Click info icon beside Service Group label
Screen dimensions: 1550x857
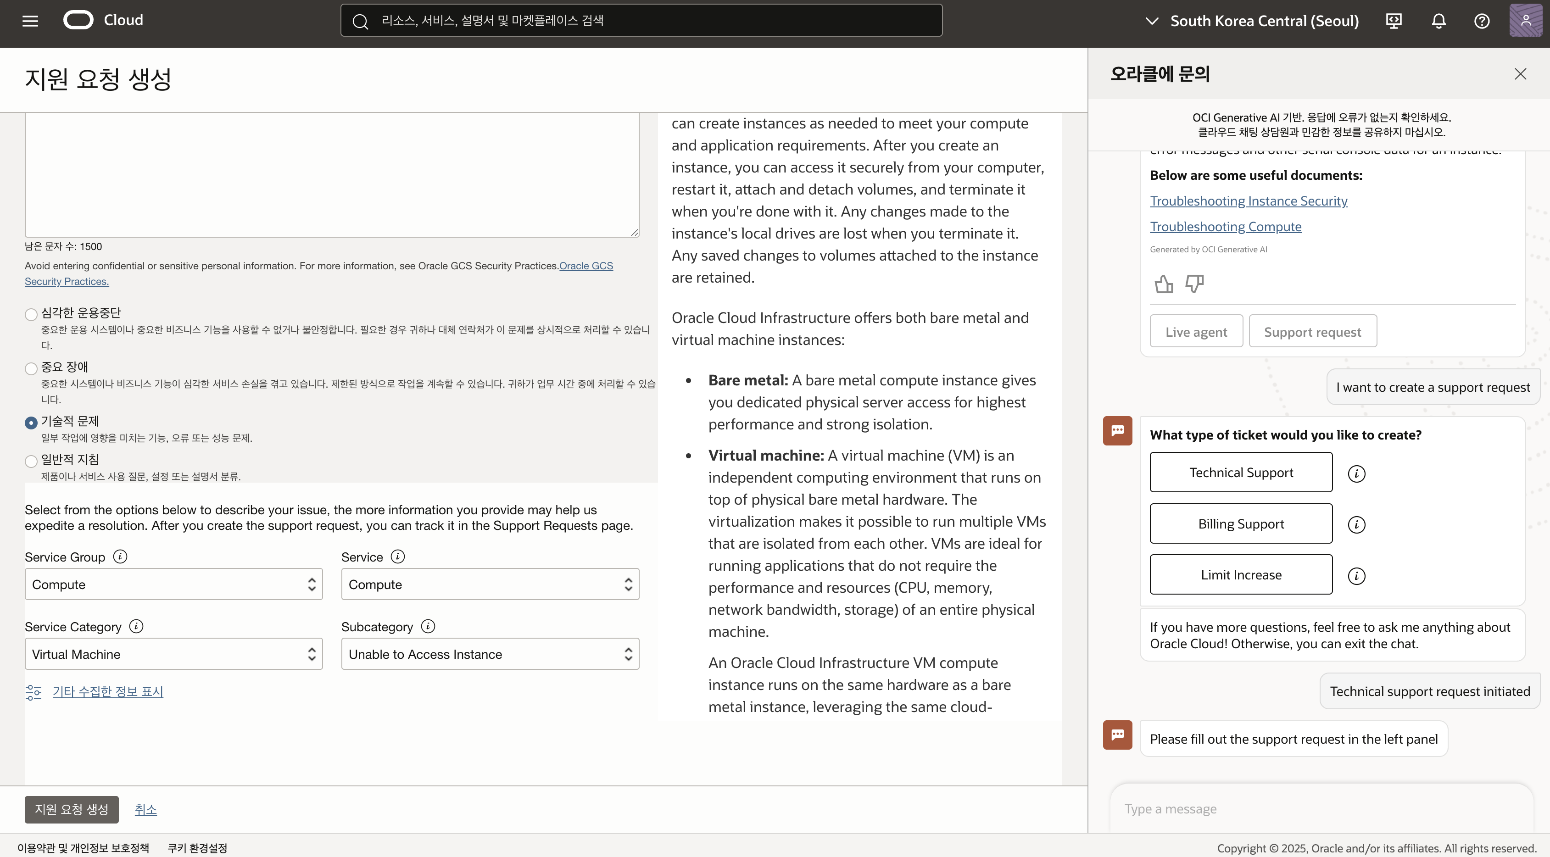coord(120,557)
